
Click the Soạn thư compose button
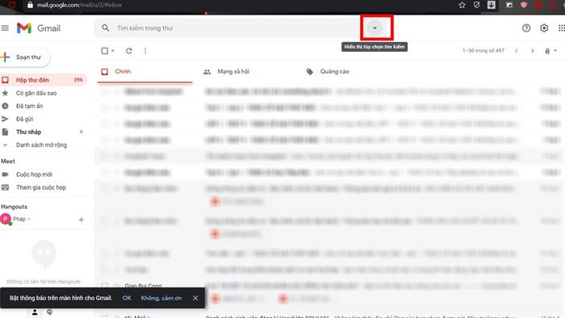pyautogui.click(x=25, y=57)
